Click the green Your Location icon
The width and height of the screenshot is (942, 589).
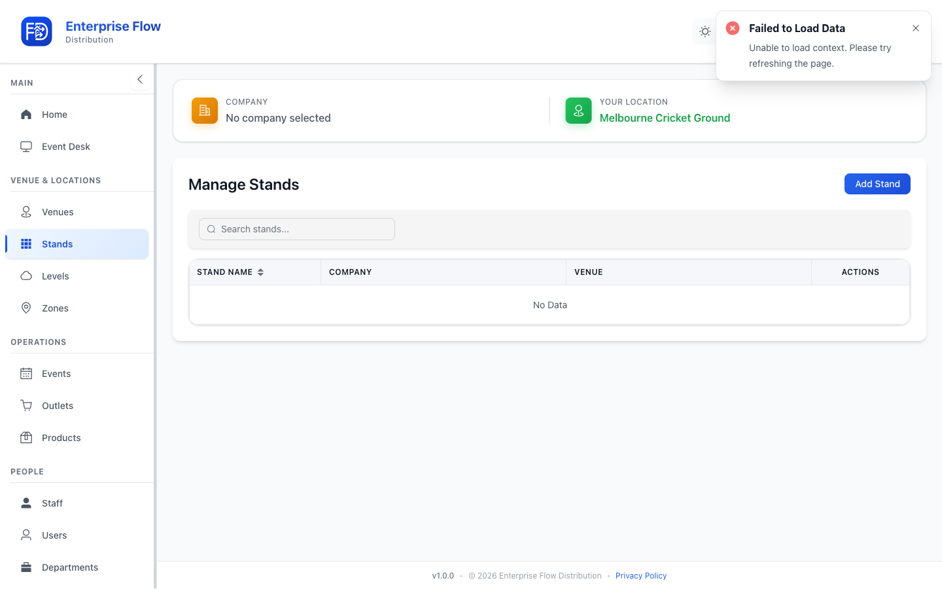[x=578, y=111]
